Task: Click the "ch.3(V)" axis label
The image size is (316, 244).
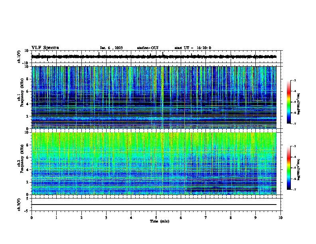Action: click(19, 205)
